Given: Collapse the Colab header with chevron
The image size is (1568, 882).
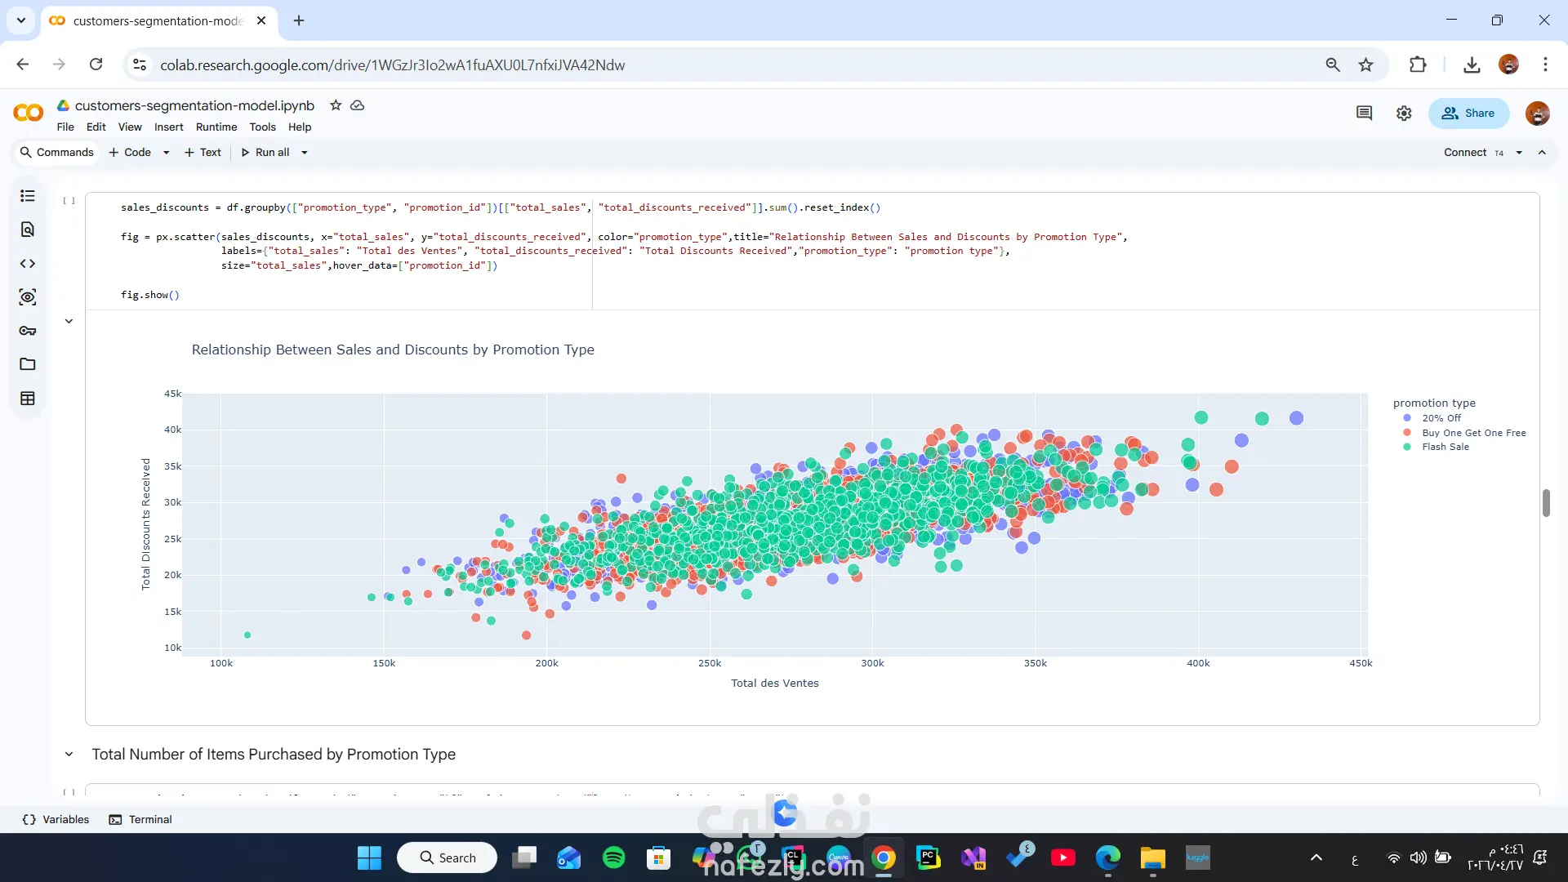Looking at the screenshot, I should (x=1542, y=153).
